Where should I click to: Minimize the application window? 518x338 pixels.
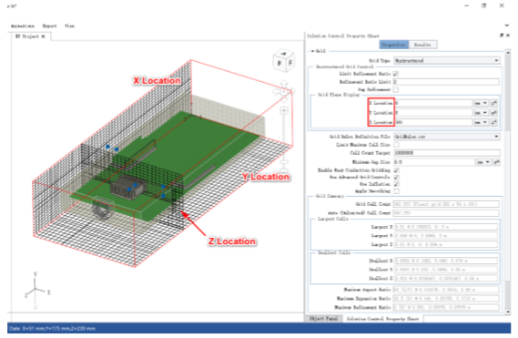pos(466,5)
